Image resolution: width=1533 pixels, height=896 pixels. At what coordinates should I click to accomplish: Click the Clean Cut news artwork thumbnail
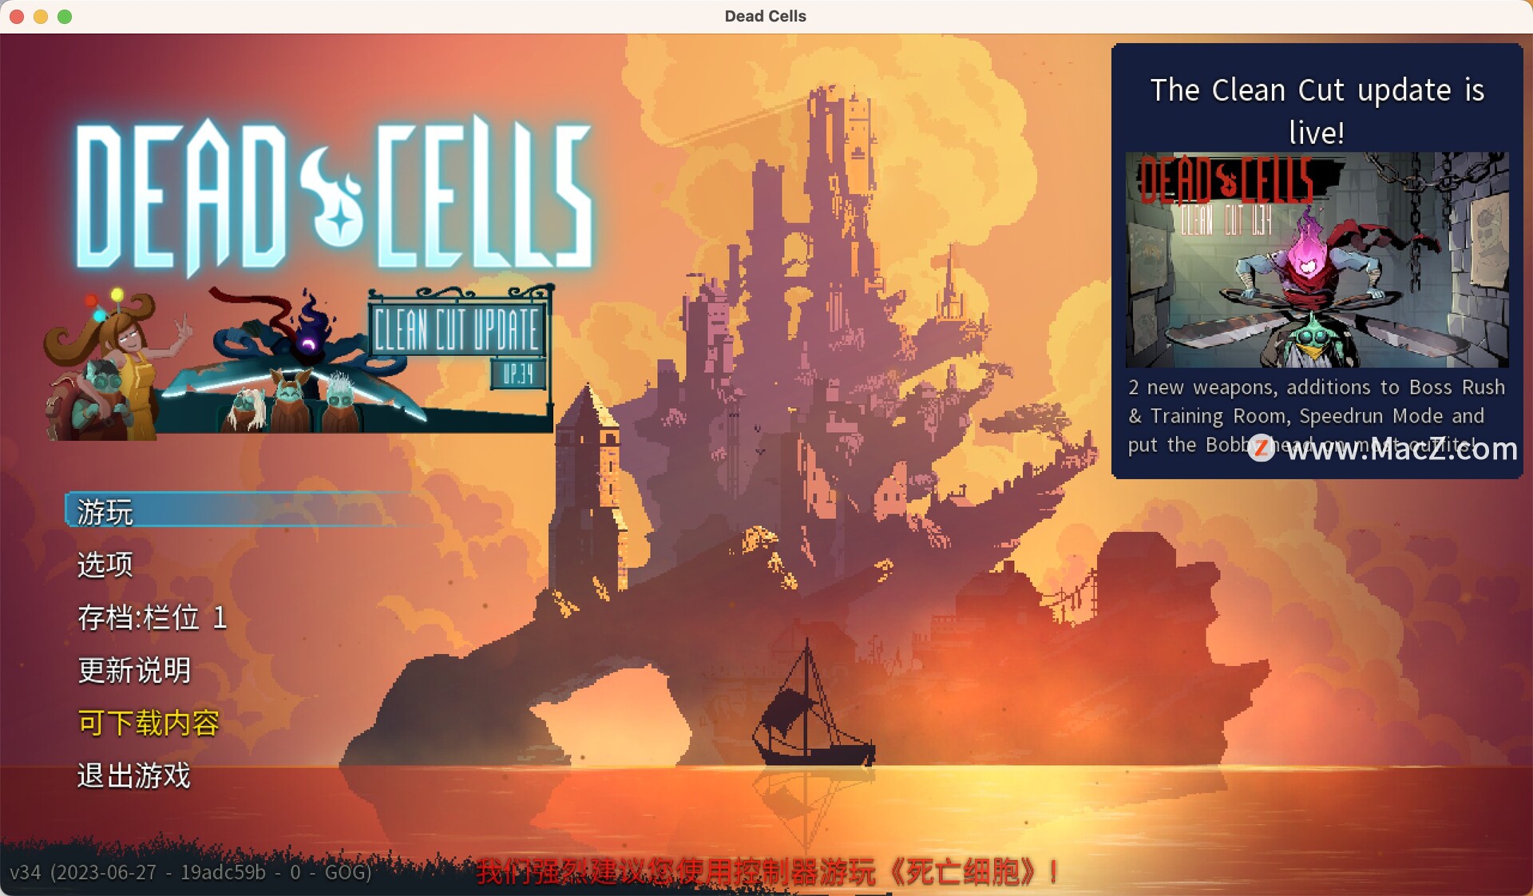(1317, 260)
